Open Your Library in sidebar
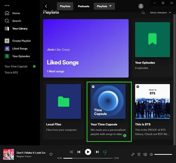Viewport: 176px width, 163px height. pos(16,29)
